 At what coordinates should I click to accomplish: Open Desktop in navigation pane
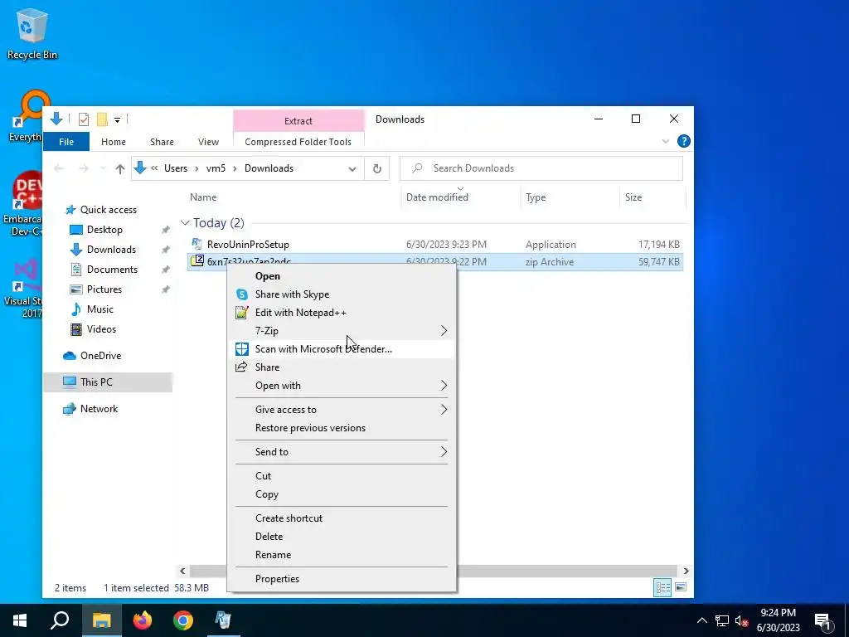[104, 230]
